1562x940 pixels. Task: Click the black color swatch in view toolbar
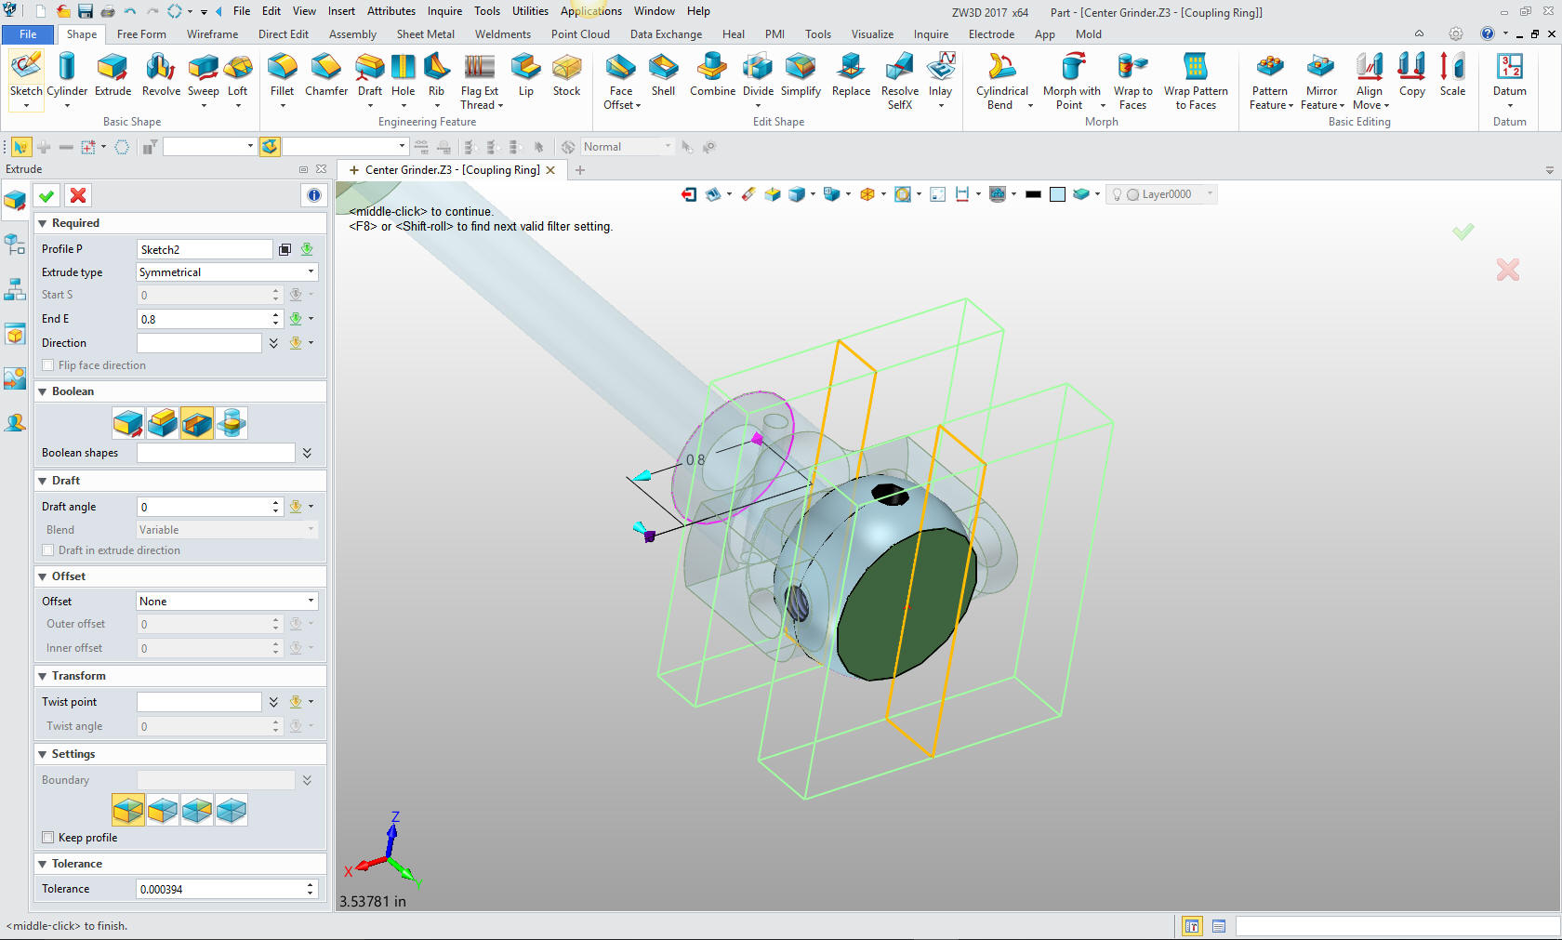1033,194
